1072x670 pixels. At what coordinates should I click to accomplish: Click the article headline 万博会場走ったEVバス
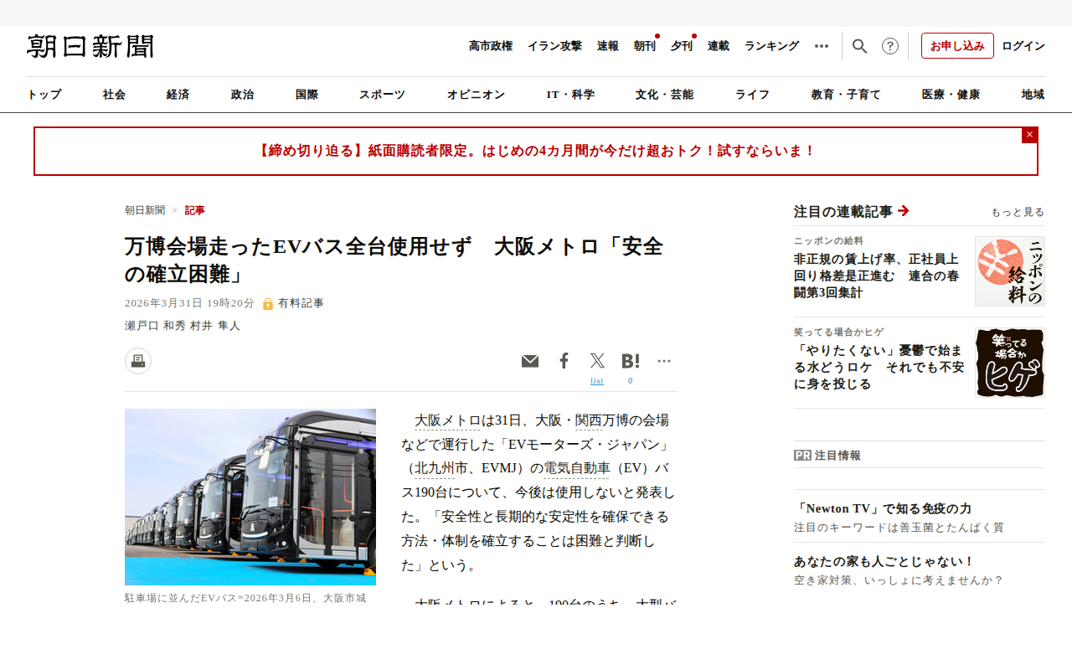[x=394, y=260]
